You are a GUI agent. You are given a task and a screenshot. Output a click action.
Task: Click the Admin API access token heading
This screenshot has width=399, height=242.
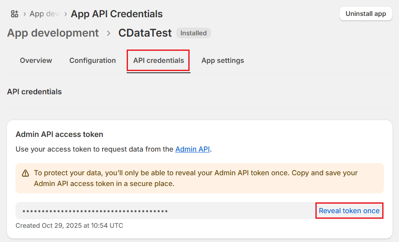(59, 134)
